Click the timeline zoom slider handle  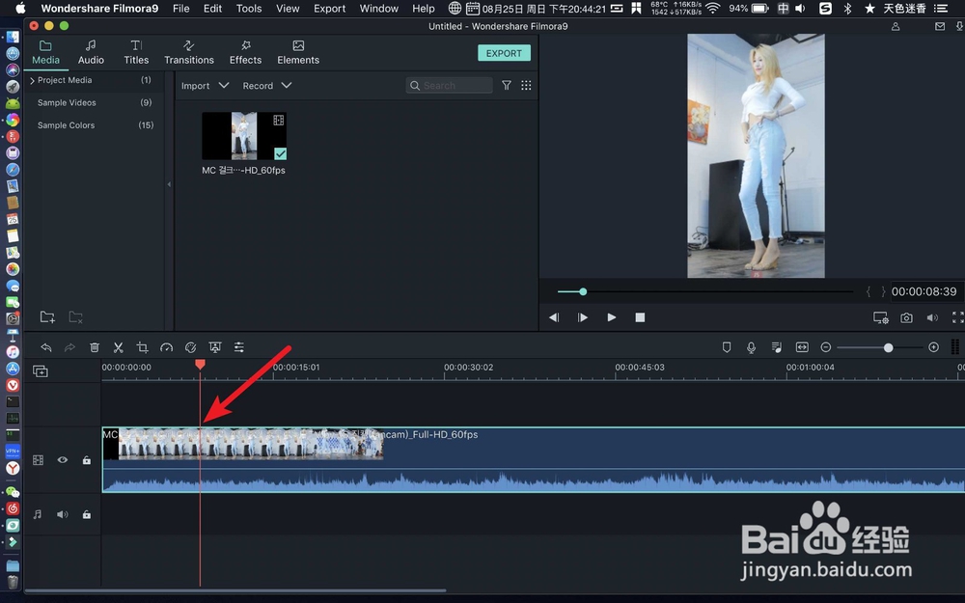tap(888, 347)
